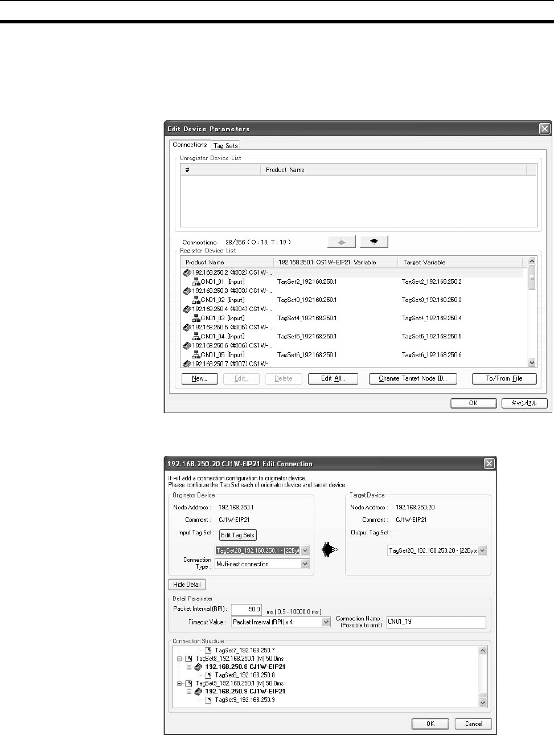Click the CN01_01 connection icon

tap(196, 281)
